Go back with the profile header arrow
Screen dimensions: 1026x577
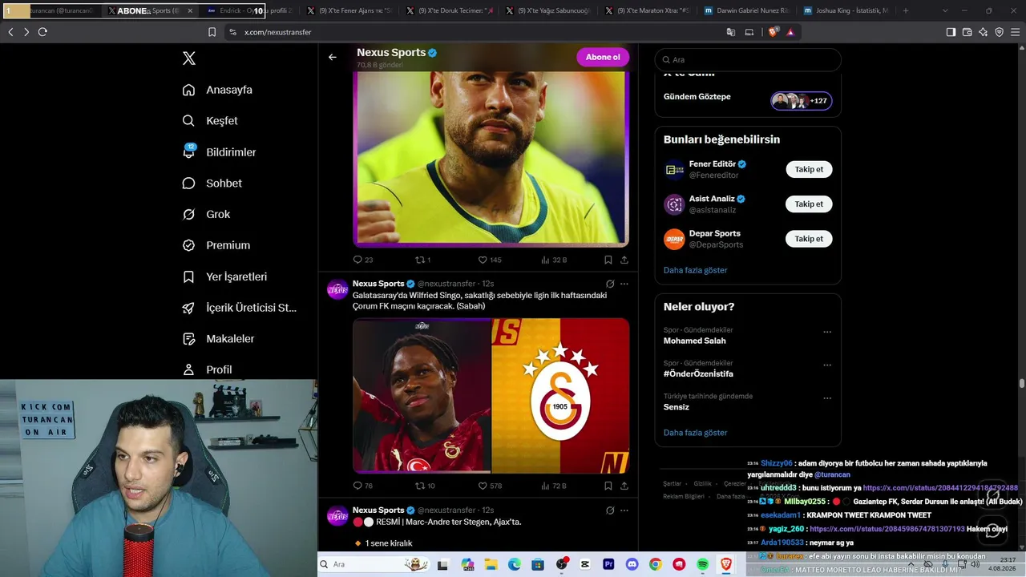click(x=333, y=57)
